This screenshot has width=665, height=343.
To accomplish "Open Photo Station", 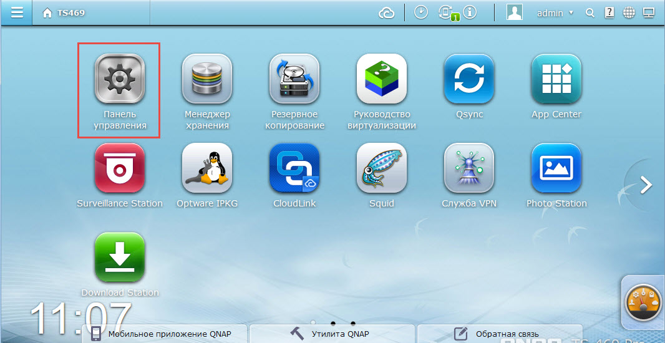I will [x=556, y=168].
